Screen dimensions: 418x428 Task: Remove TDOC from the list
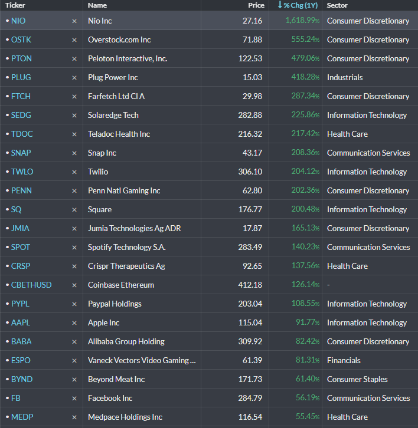coord(74,134)
